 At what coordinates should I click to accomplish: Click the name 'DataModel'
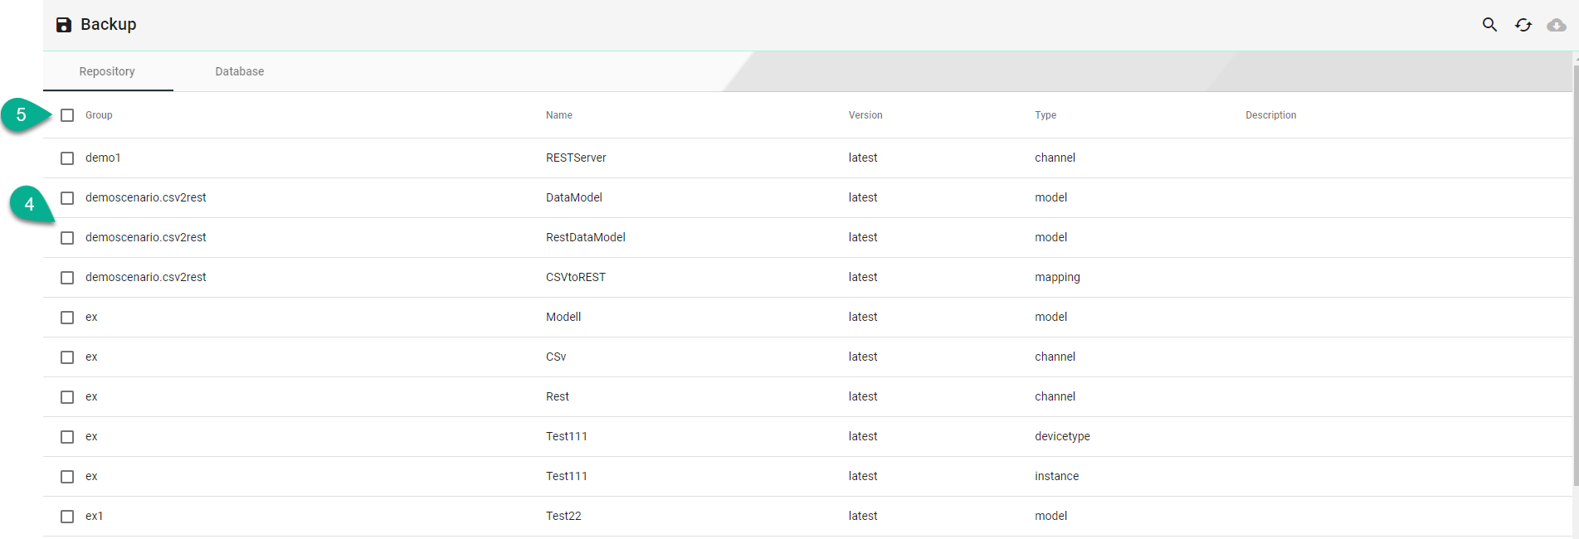[x=574, y=197]
